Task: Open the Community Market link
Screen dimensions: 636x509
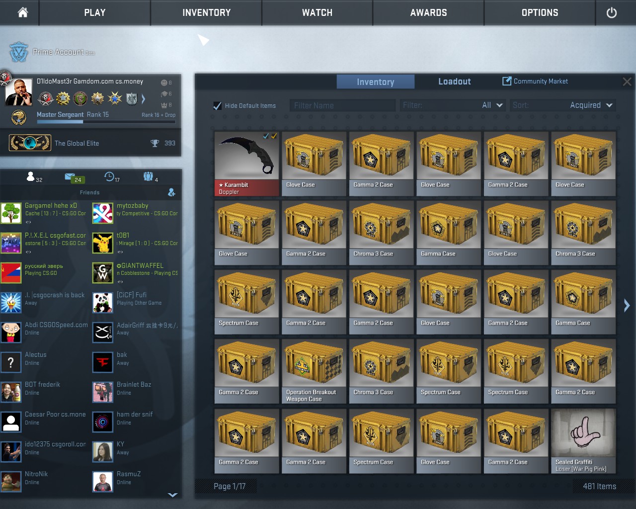Action: (x=541, y=81)
